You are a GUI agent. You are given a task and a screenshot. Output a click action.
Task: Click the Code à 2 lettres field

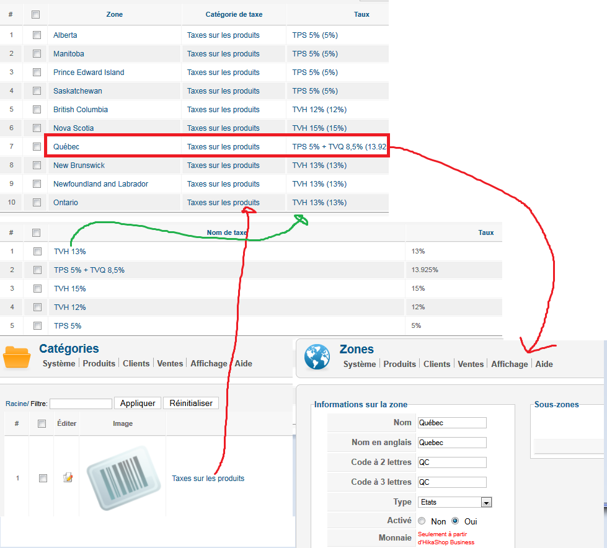[x=452, y=462]
